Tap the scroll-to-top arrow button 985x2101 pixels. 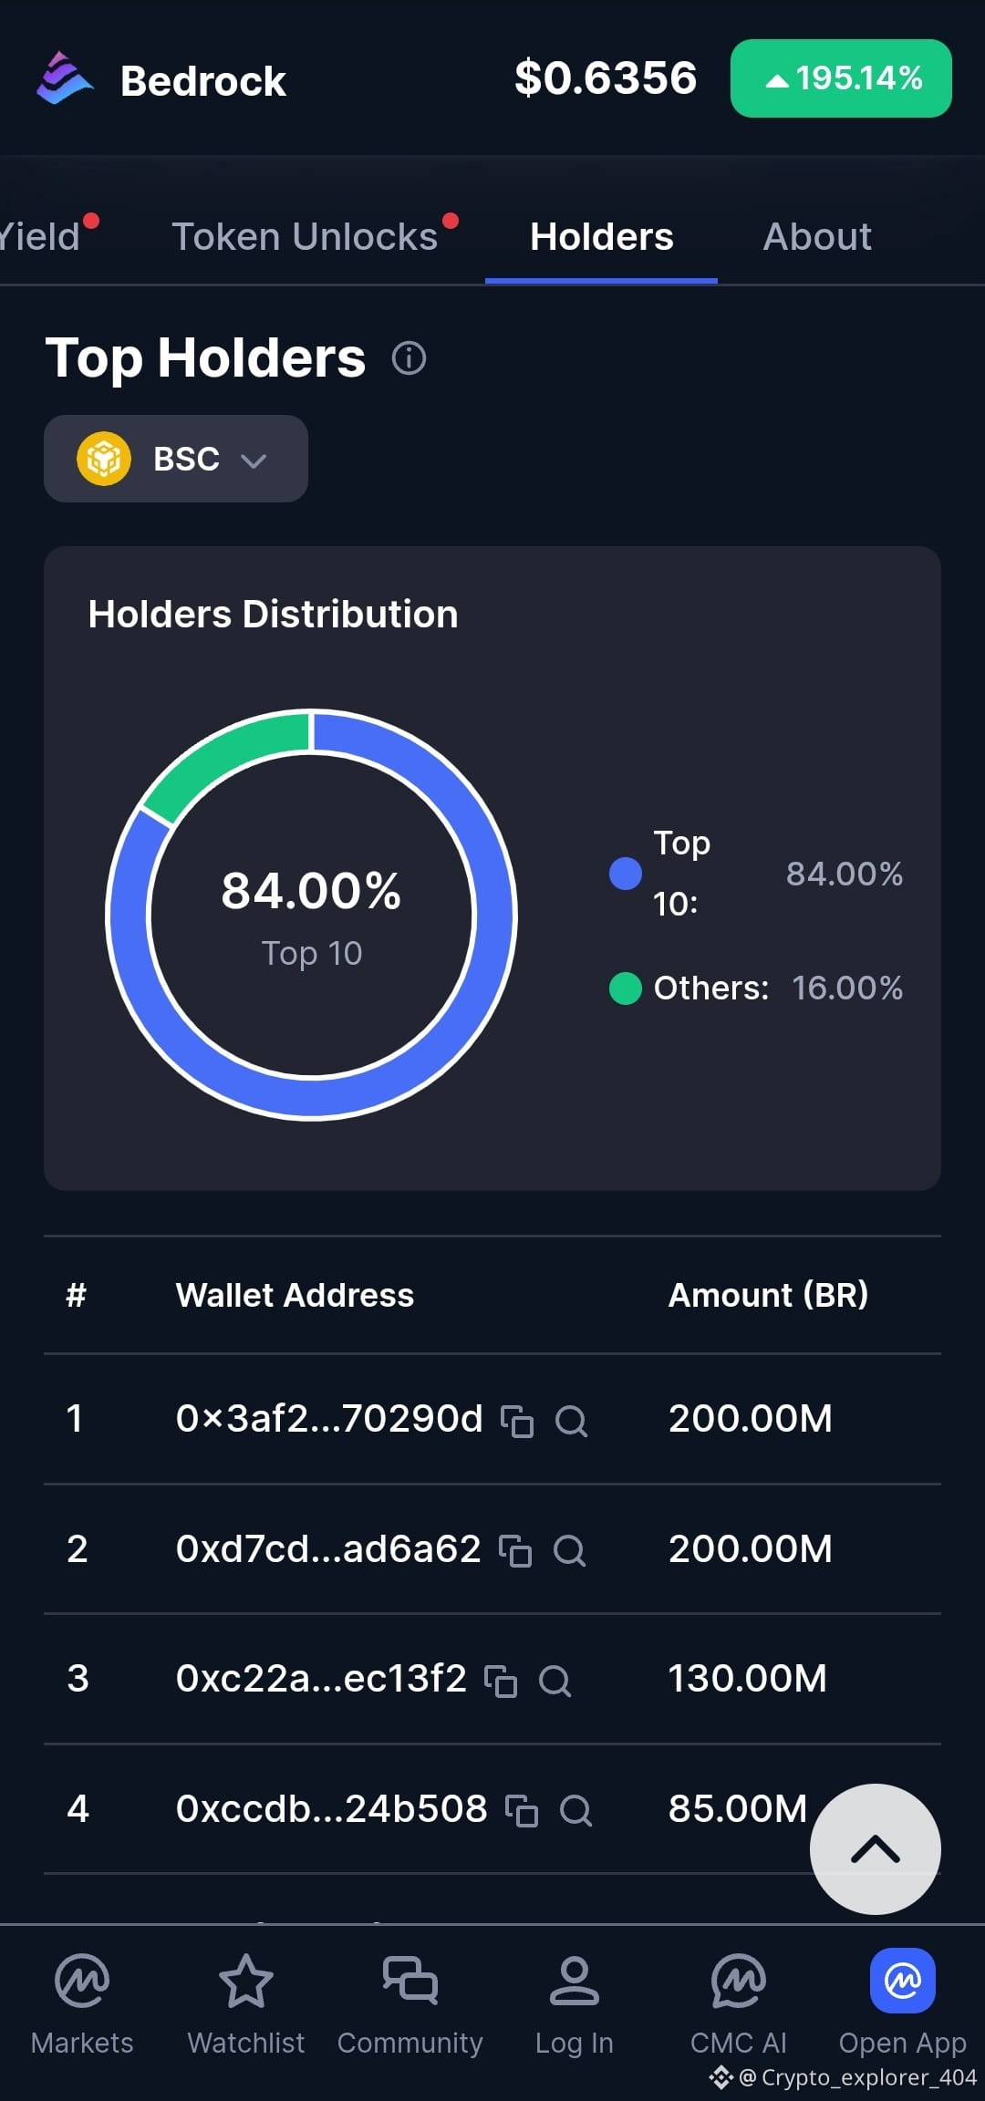pyautogui.click(x=876, y=1849)
